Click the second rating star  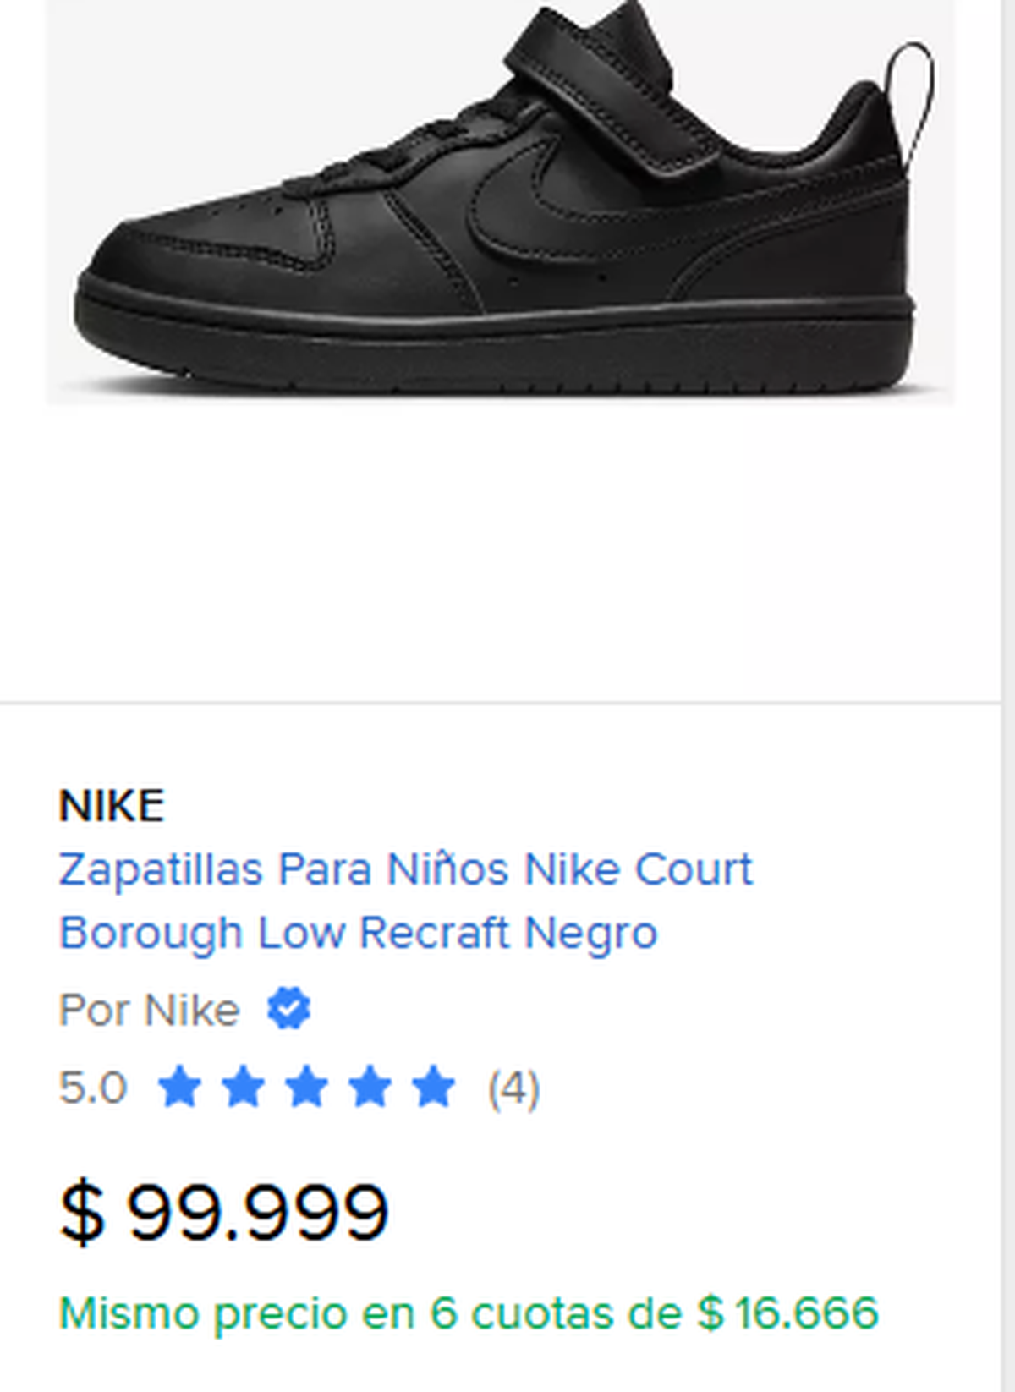243,1087
